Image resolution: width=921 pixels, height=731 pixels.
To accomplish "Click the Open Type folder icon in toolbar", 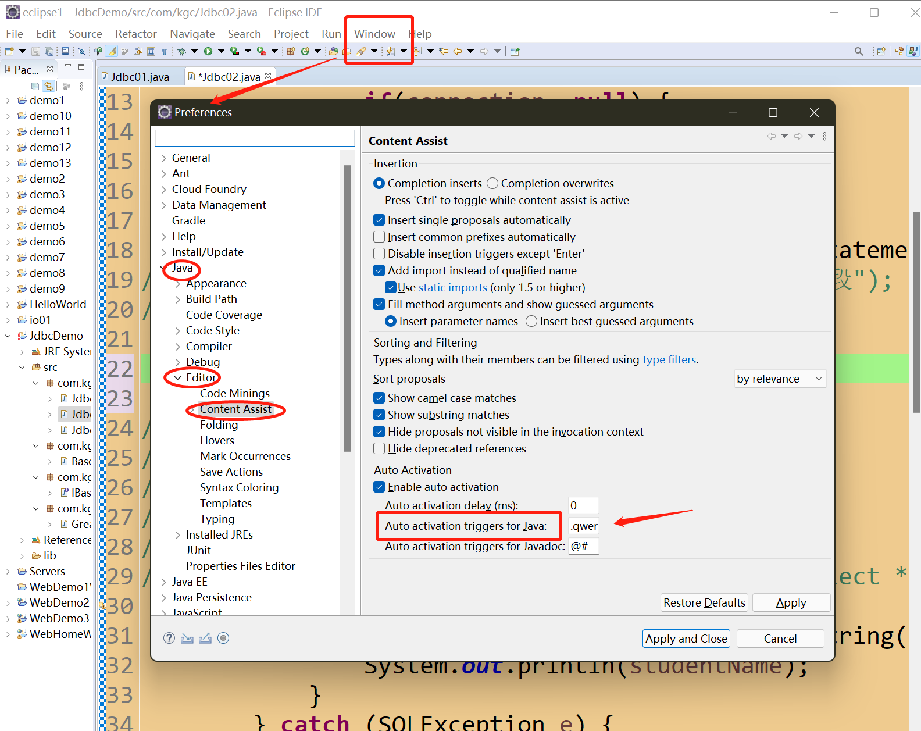I will 333,51.
